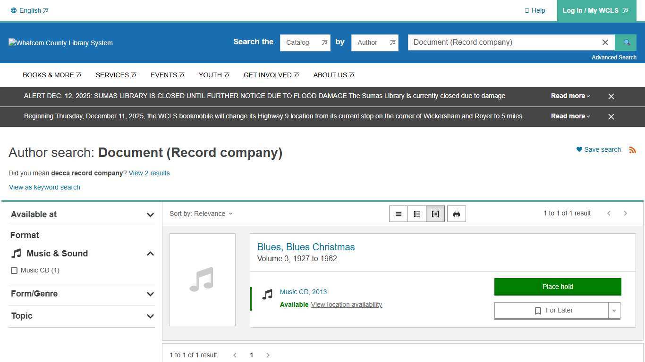The image size is (645, 362).
Task: Switch results to simple list view
Action: point(398,214)
